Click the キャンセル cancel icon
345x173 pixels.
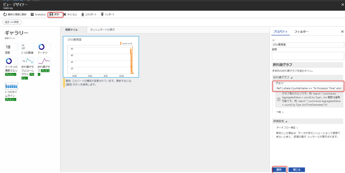pos(65,15)
